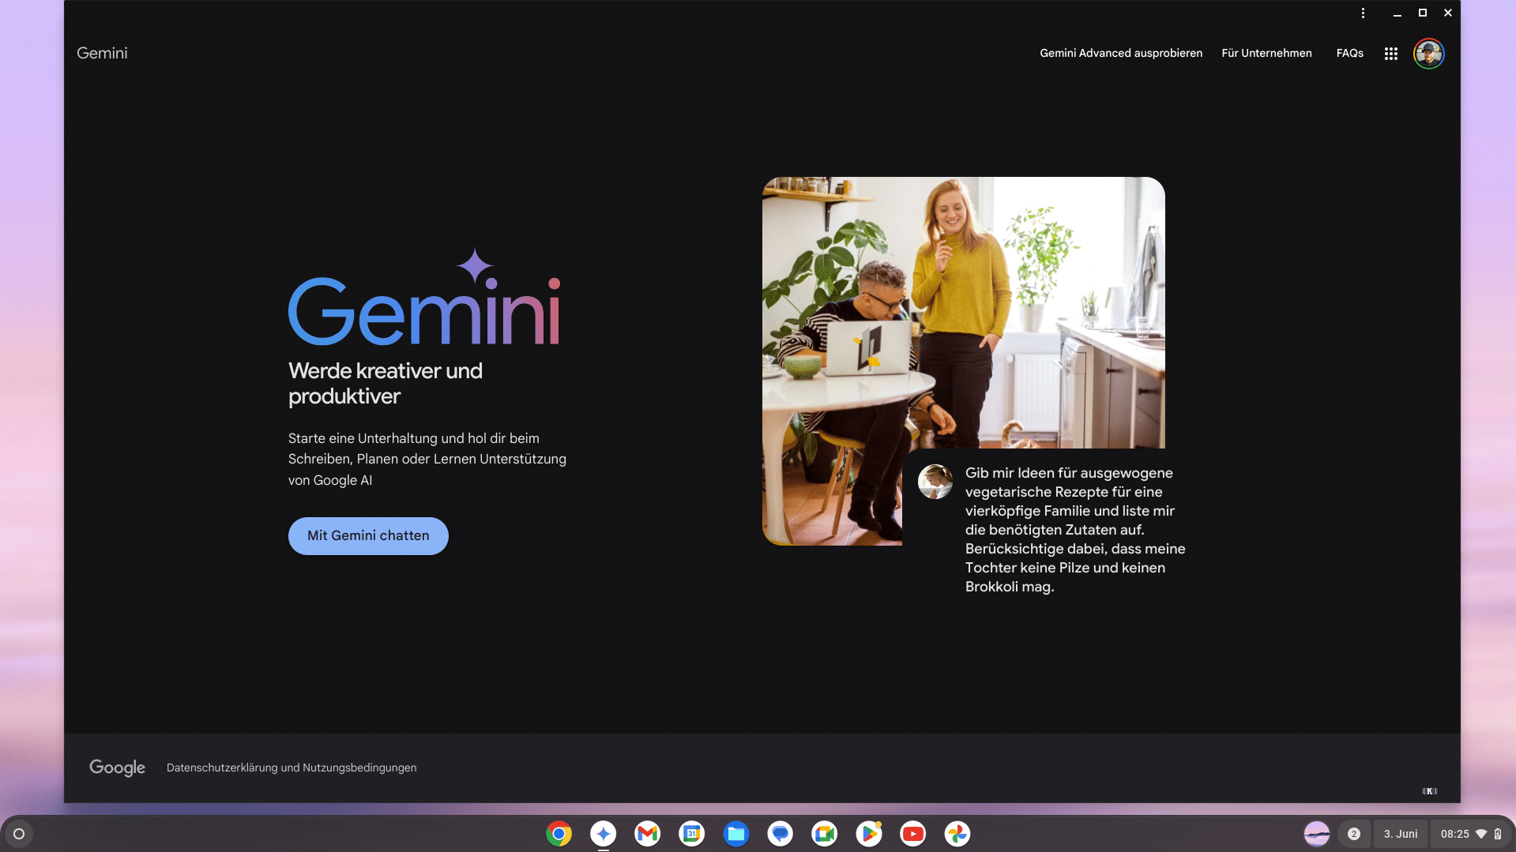1516x852 pixels.
Task: Launch Chrome from the shelf
Action: 559,834
